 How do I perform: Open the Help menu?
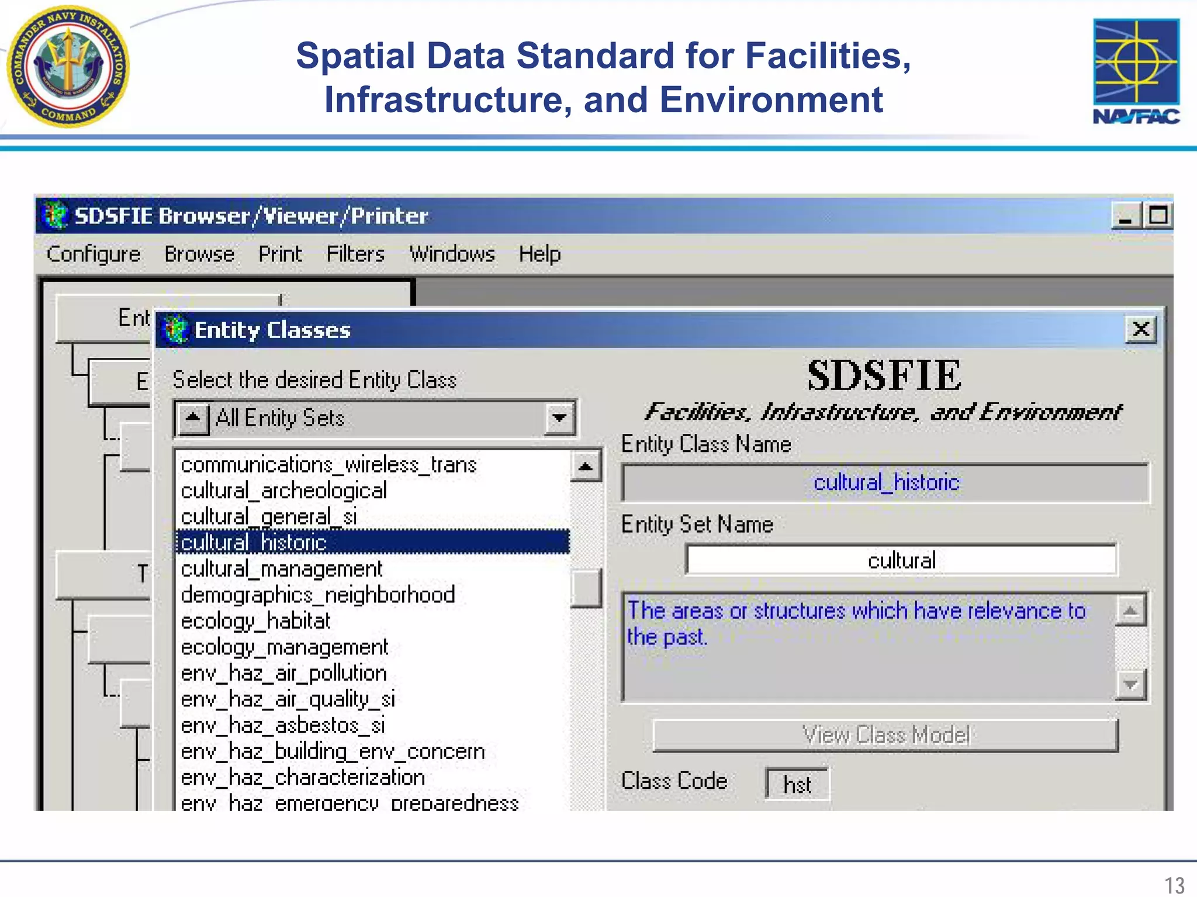coord(540,254)
